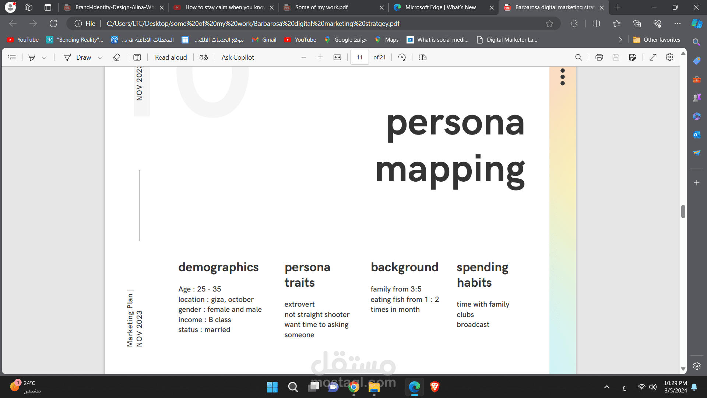707x398 pixels.
Task: Click the Rotate page icon
Action: 402,57
